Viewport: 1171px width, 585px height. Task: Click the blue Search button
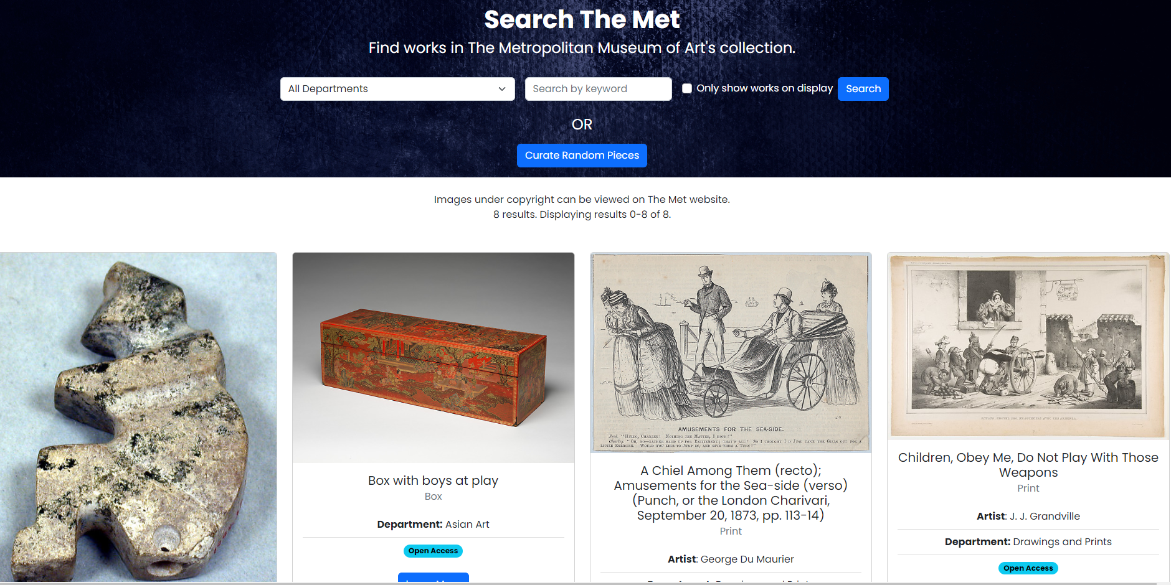point(863,88)
